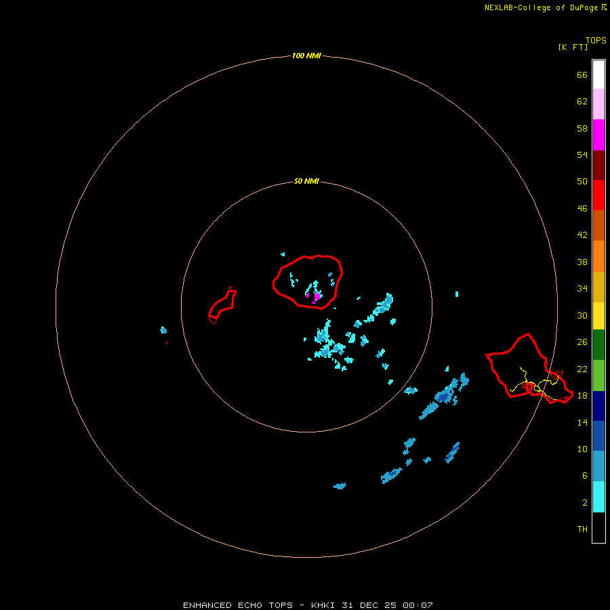Click the cyan legend swatch
This screenshot has width=610, height=610.
point(598,497)
